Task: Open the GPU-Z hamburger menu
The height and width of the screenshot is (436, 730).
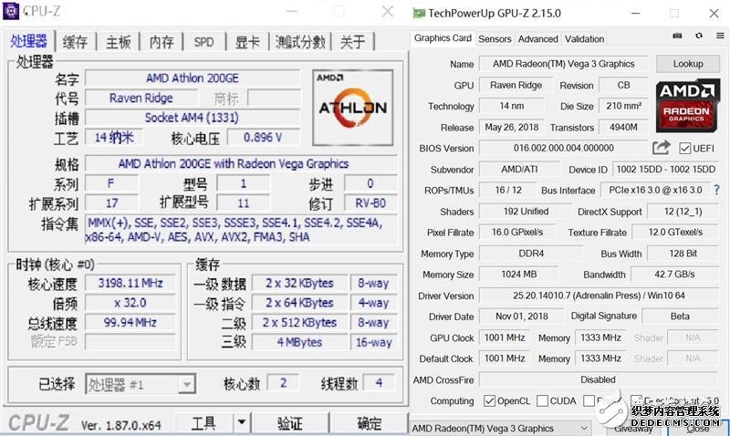Action: 720,36
